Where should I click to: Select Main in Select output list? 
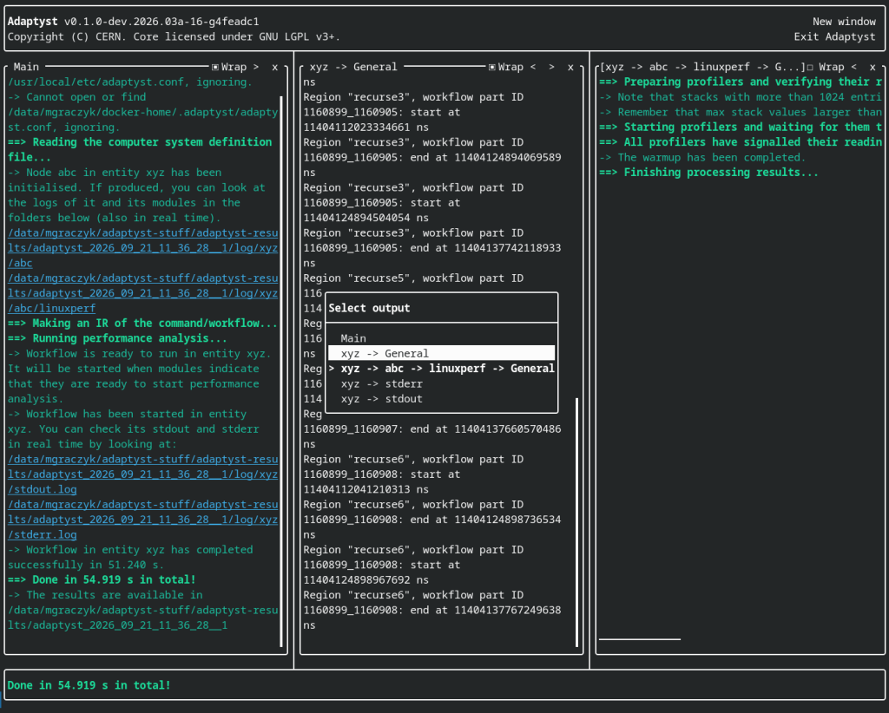coord(441,338)
